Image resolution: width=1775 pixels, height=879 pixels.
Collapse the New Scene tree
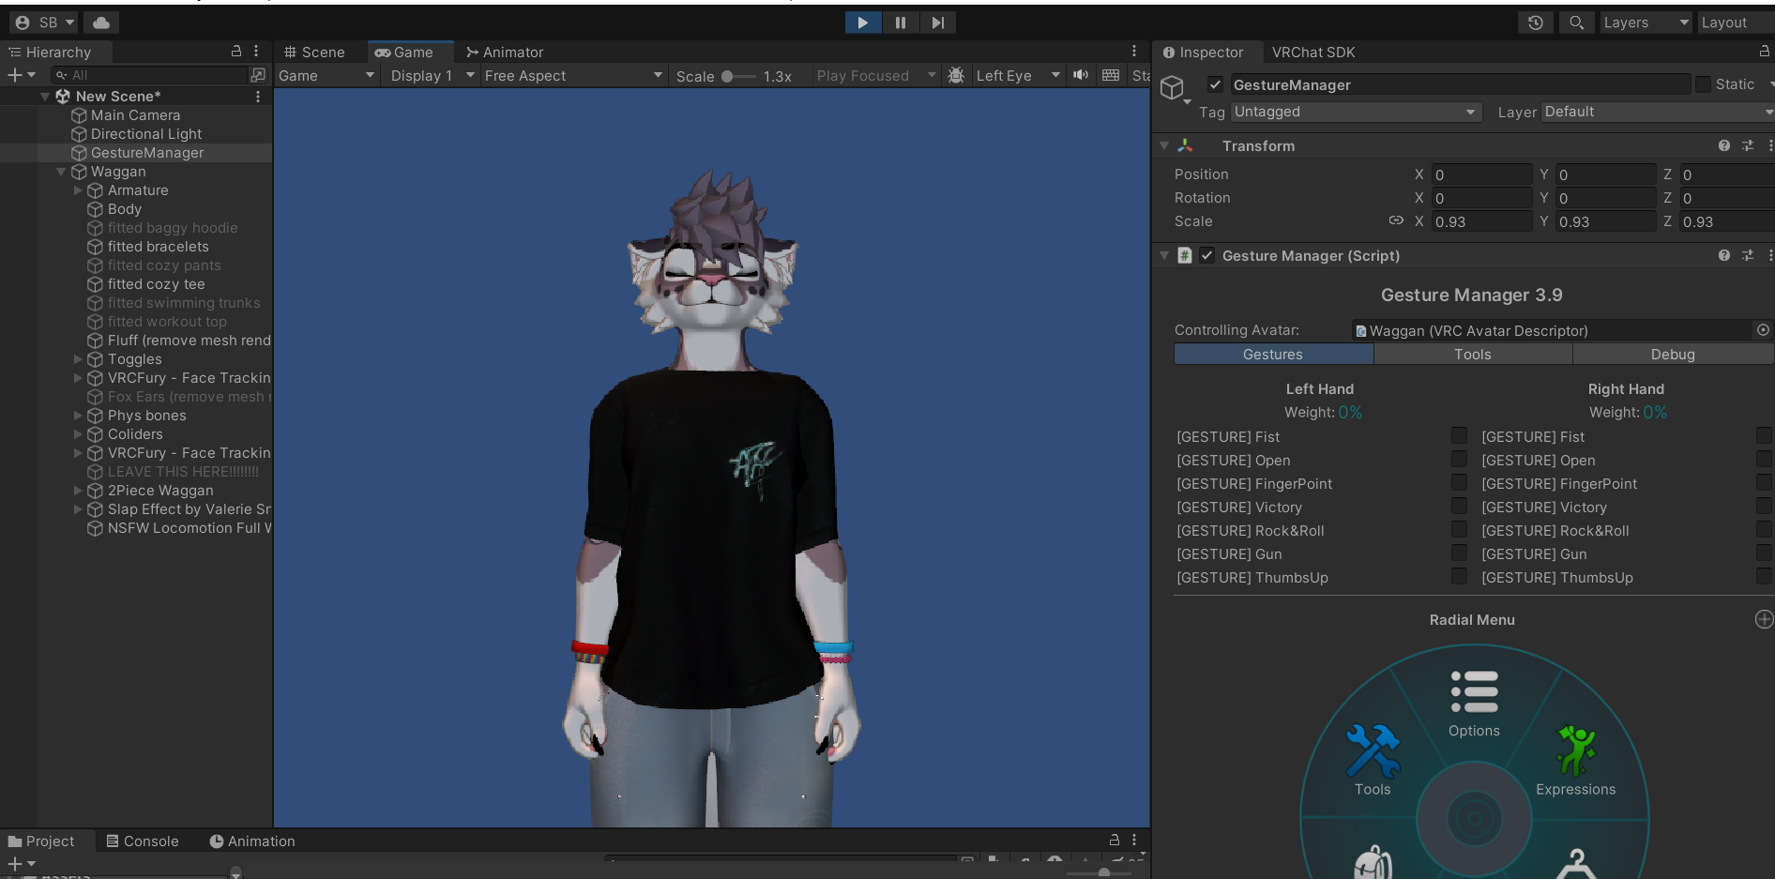pyautogui.click(x=44, y=97)
